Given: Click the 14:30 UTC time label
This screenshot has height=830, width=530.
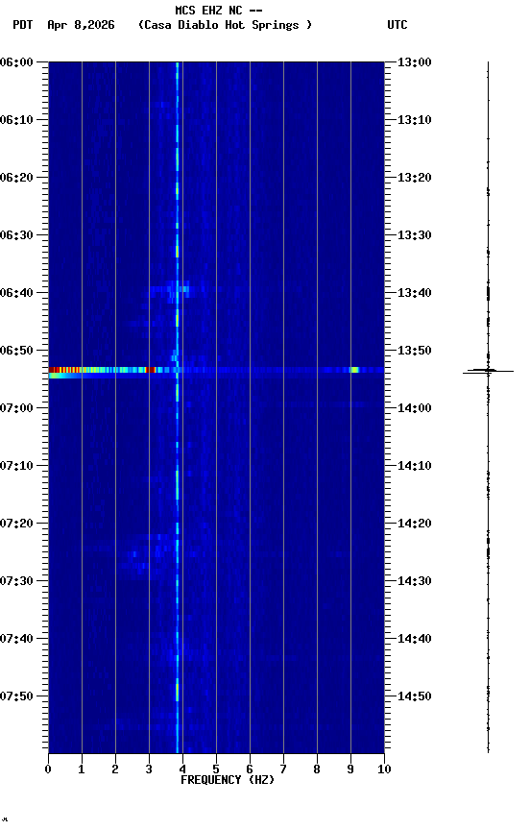Looking at the screenshot, I should (415, 581).
